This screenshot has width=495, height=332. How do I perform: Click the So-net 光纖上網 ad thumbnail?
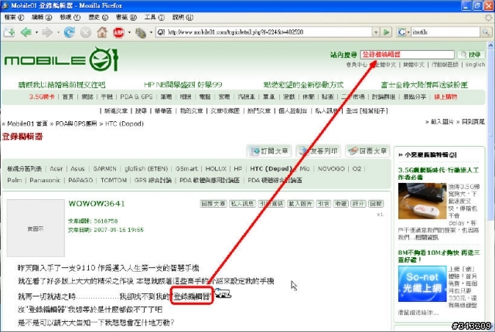coord(422,284)
